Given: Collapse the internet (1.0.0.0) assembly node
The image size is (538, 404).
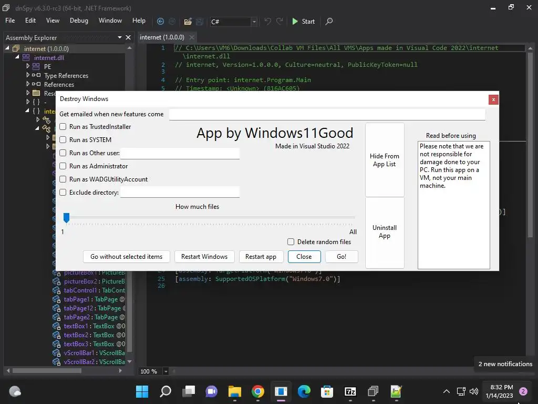Looking at the screenshot, I should [7, 48].
